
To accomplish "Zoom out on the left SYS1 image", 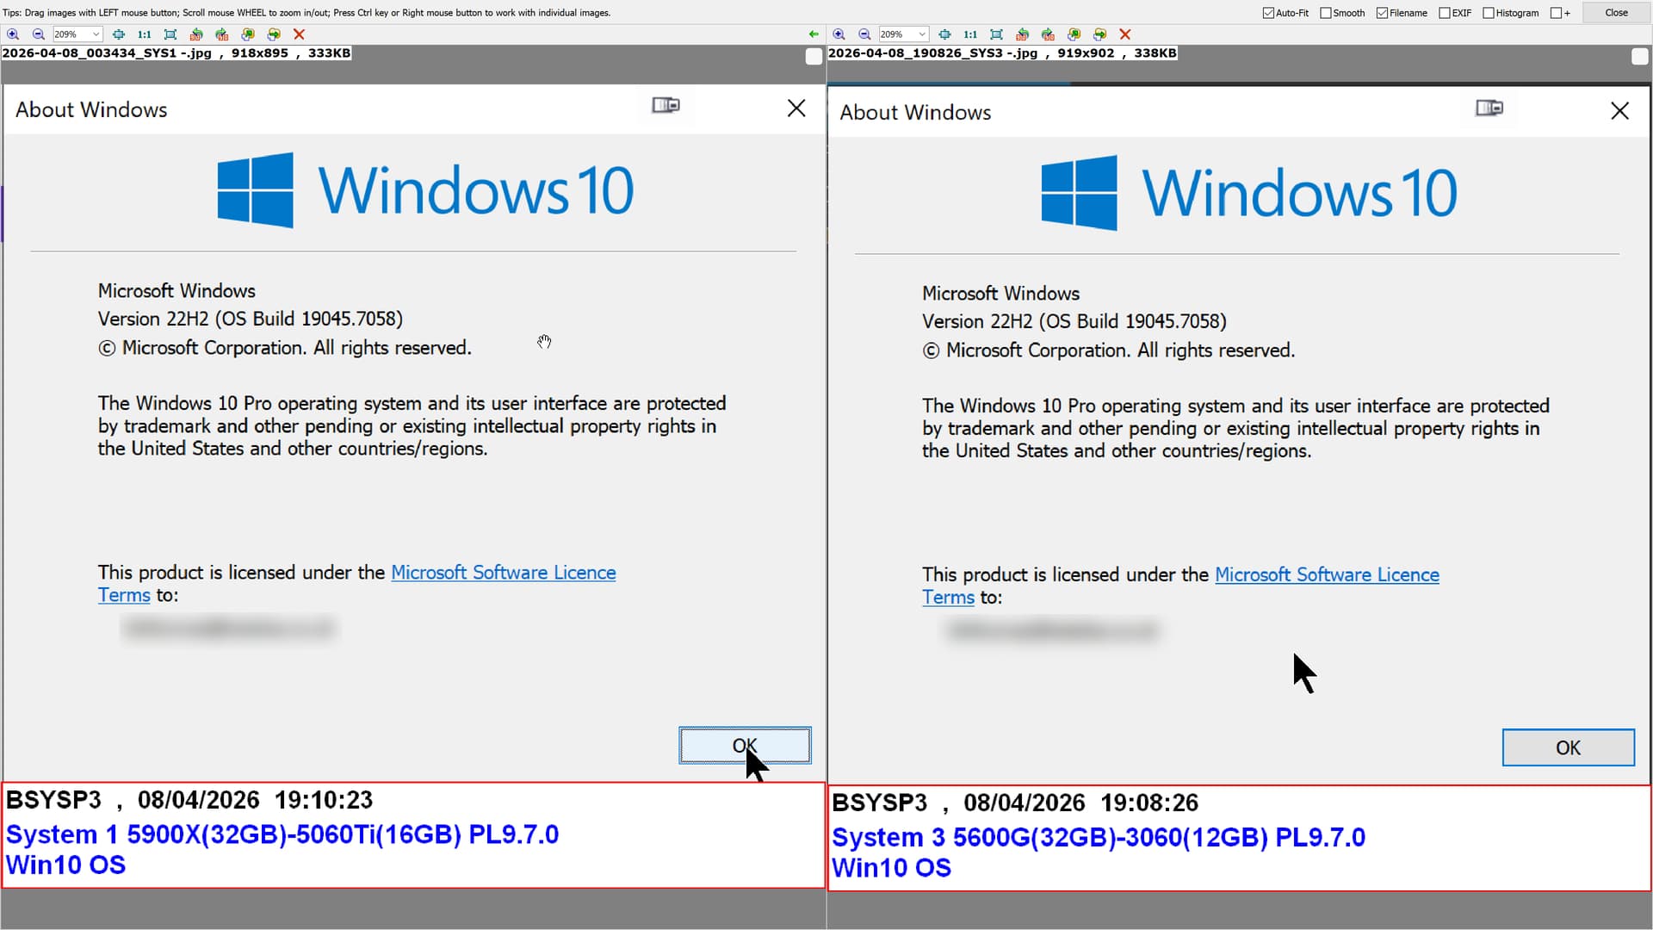I will pos(39,34).
